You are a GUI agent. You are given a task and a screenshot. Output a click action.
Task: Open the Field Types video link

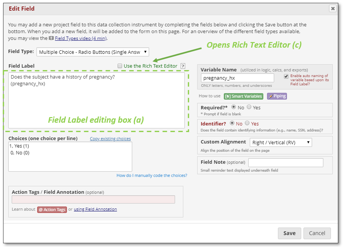81,38
